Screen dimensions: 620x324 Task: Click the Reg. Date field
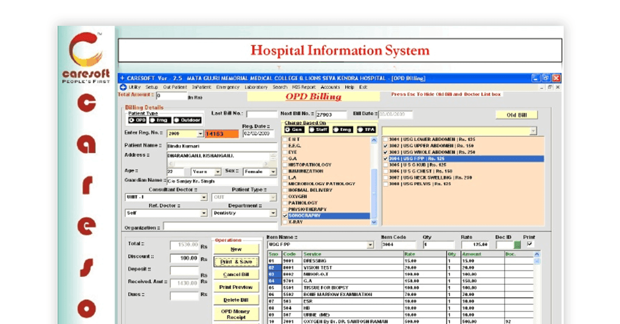click(260, 134)
